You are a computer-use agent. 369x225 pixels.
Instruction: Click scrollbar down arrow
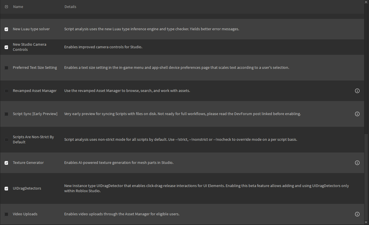pos(366,222)
